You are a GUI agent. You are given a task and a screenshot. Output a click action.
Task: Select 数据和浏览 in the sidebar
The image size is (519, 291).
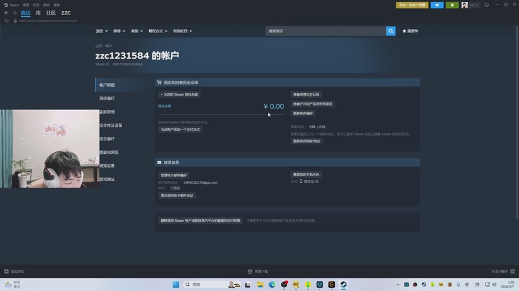[x=109, y=153]
